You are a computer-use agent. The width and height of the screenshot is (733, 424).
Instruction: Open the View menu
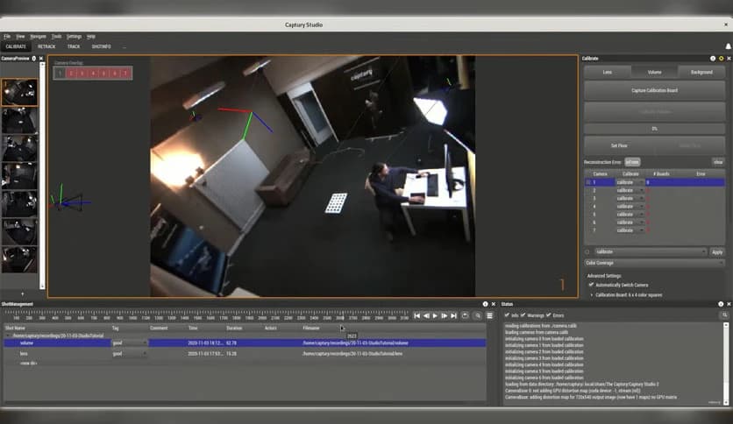20,37
